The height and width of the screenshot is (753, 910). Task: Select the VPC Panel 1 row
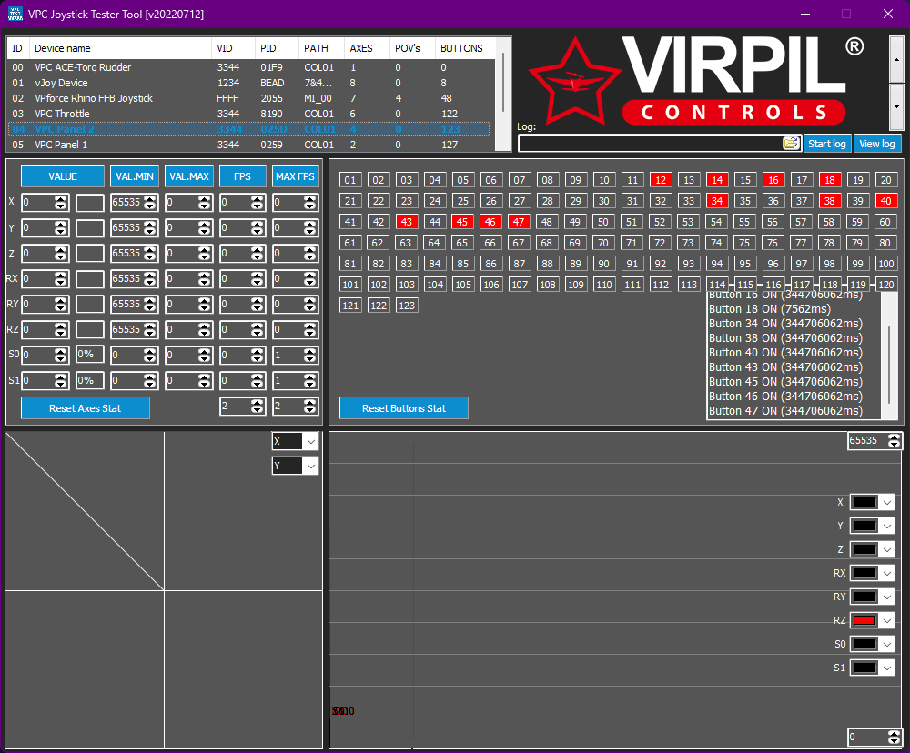tap(248, 145)
